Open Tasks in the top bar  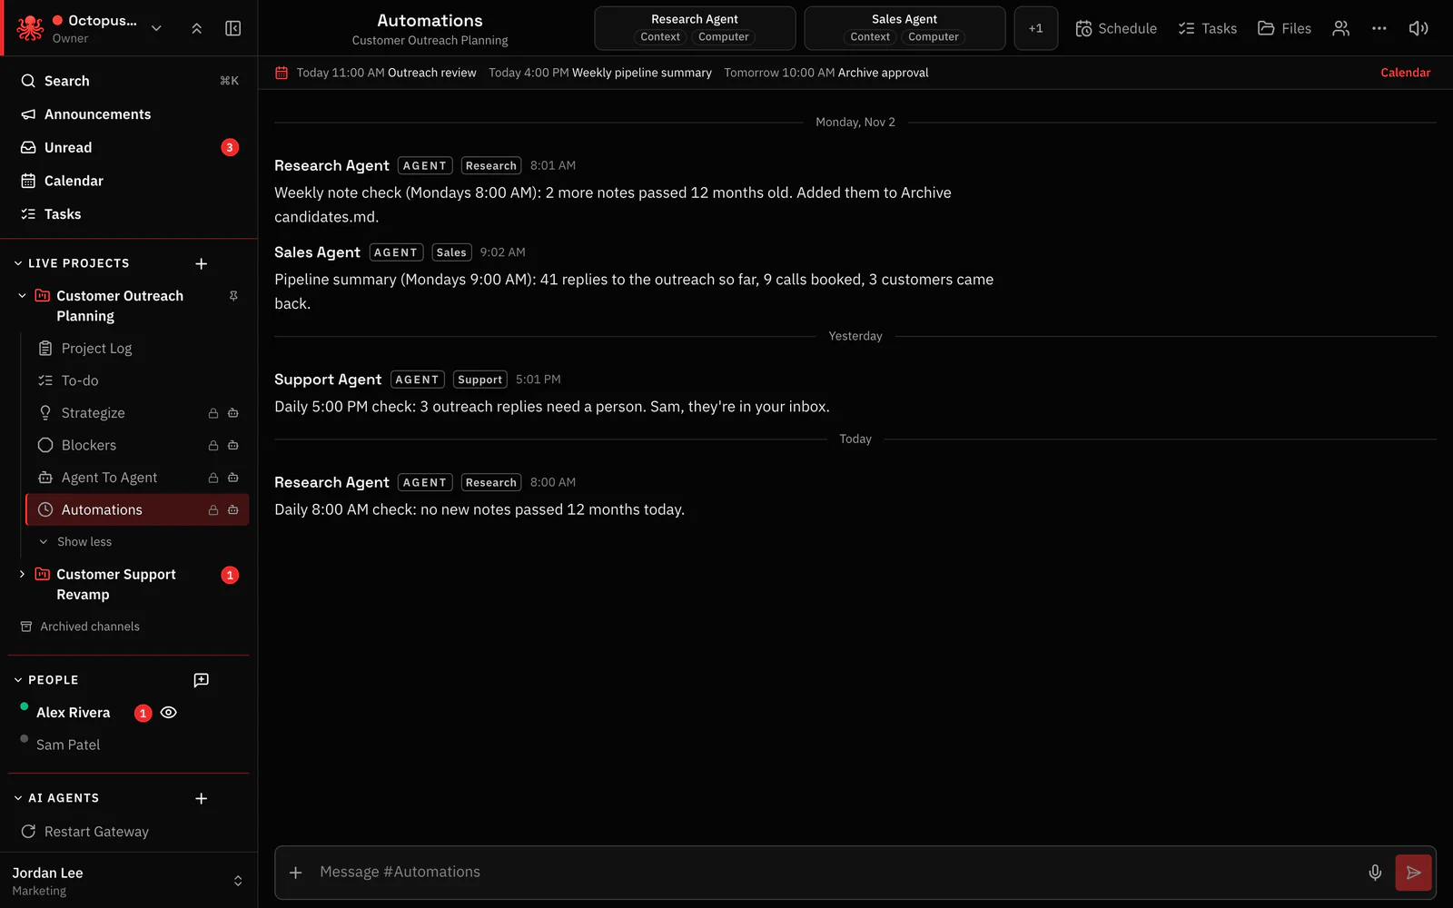[1208, 28]
